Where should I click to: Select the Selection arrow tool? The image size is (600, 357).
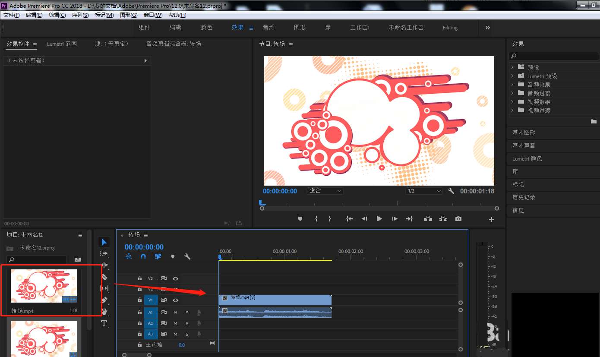[x=104, y=242]
